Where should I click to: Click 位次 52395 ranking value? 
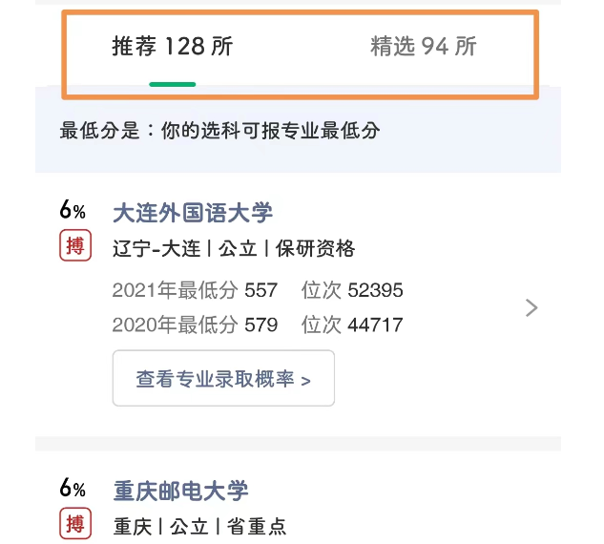pyautogui.click(x=352, y=290)
